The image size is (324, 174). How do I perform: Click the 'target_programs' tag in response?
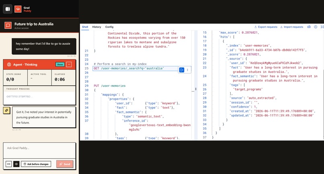click(x=248, y=89)
